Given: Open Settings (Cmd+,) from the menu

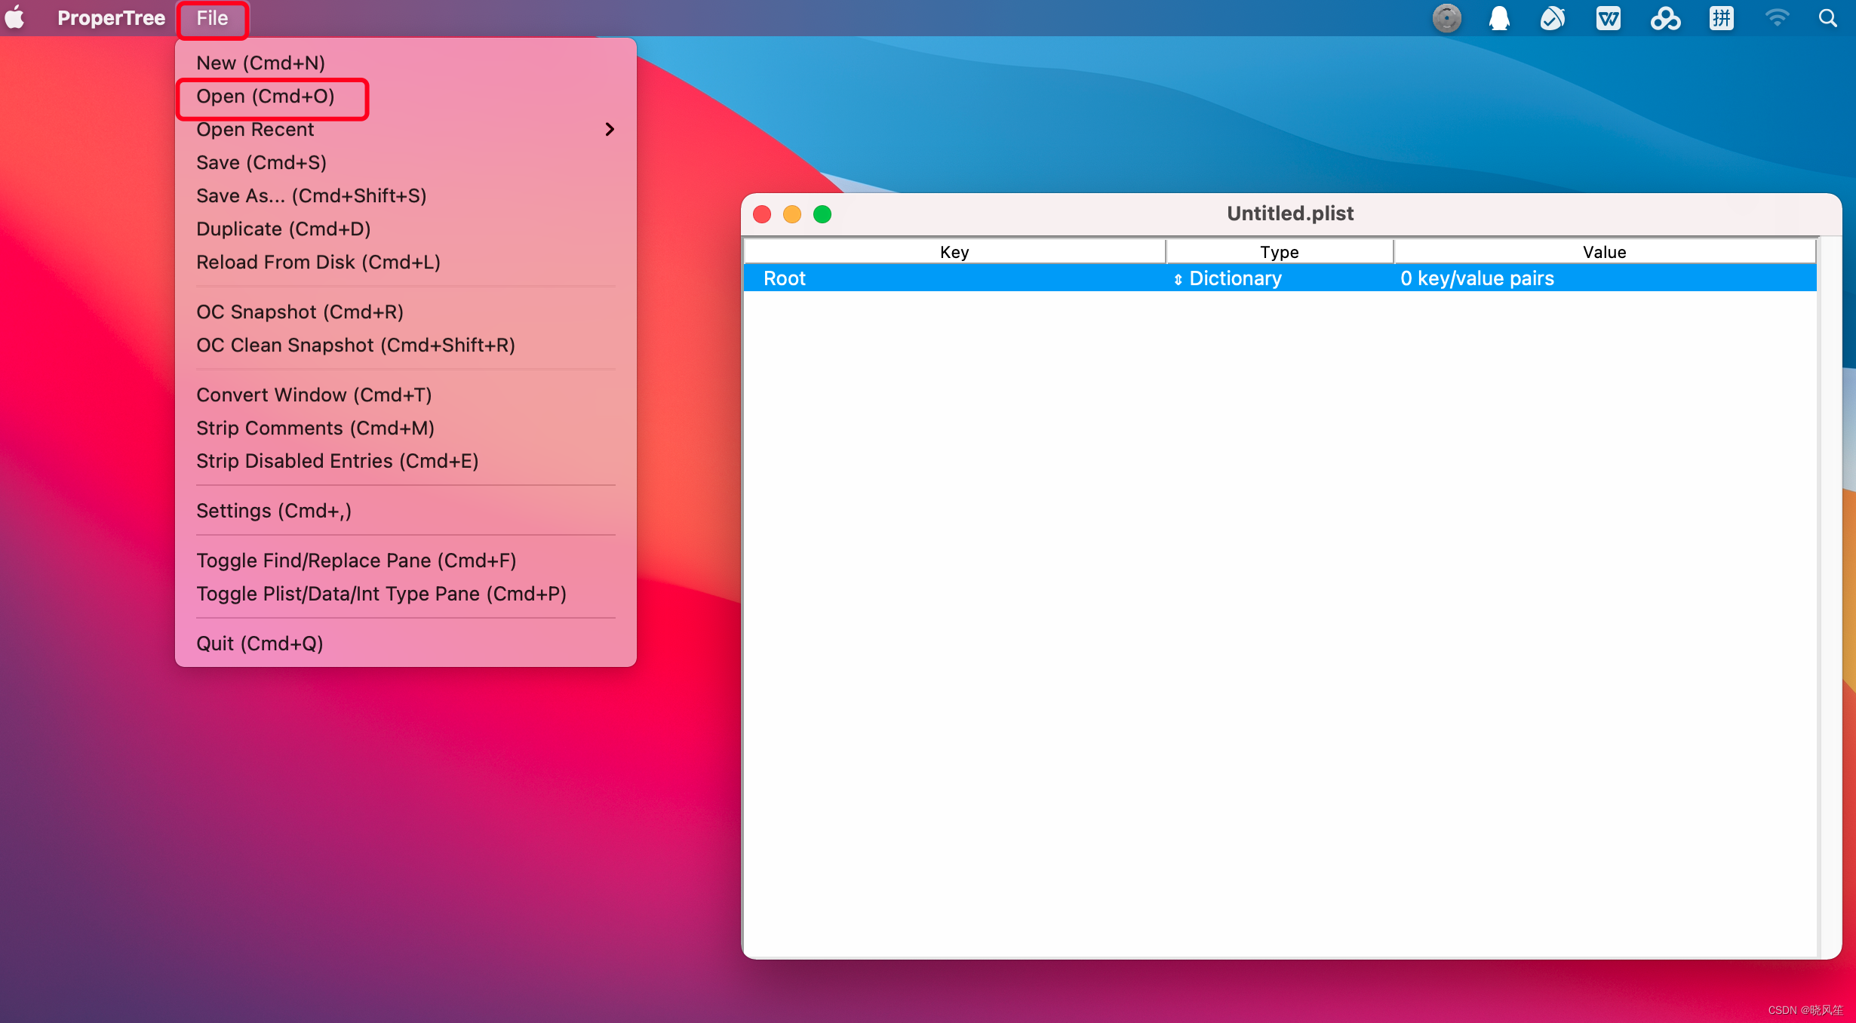Looking at the screenshot, I should click(x=273, y=511).
